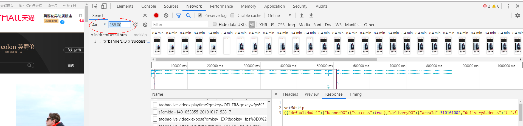This screenshot has height=126, width=523.
Task: Collapse the initItemDetail.htm search result
Action: coord(92,35)
